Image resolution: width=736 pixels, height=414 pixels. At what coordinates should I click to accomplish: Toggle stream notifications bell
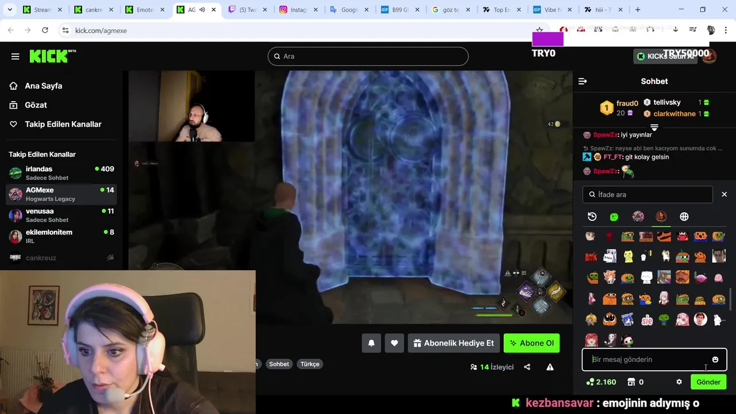[x=371, y=343]
